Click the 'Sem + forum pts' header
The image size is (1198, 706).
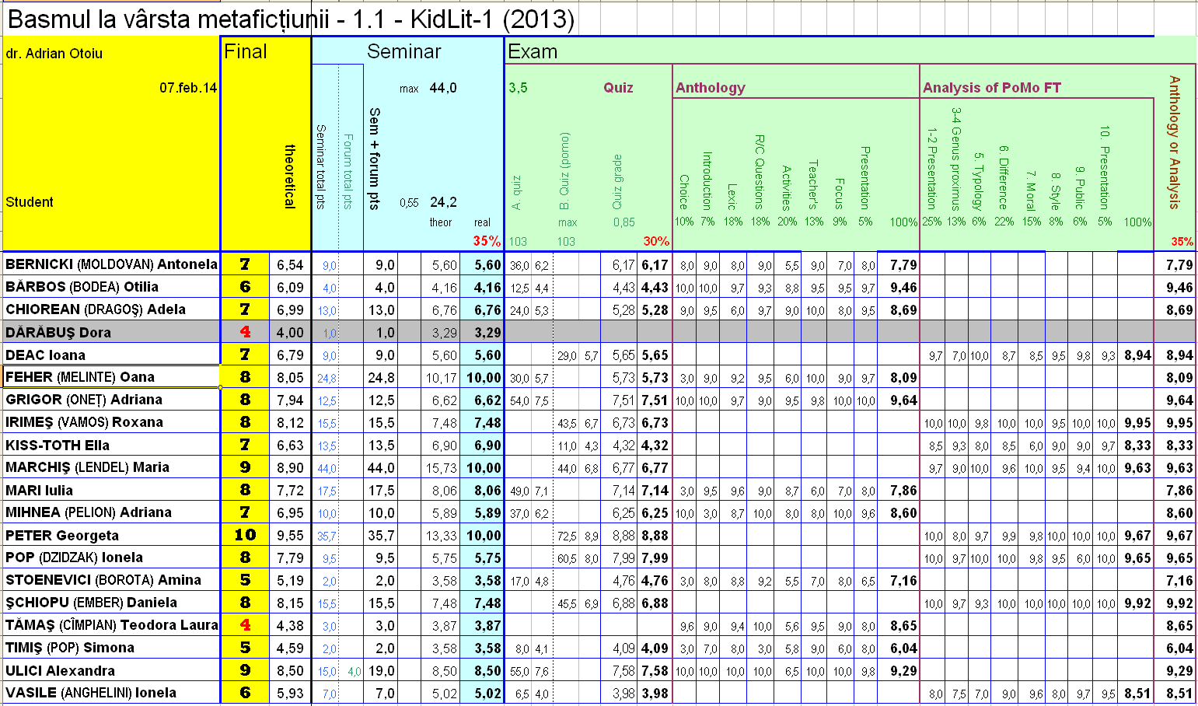pyautogui.click(x=374, y=159)
